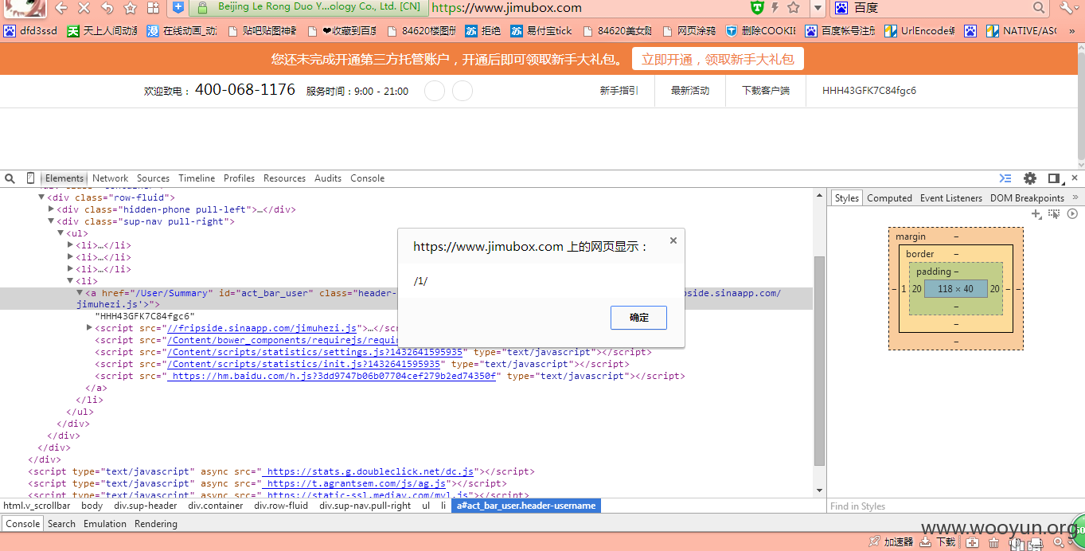This screenshot has width=1085, height=551.
Task: Open 删除COOKIE bookmark in bookmarks bar
Action: (x=760, y=31)
